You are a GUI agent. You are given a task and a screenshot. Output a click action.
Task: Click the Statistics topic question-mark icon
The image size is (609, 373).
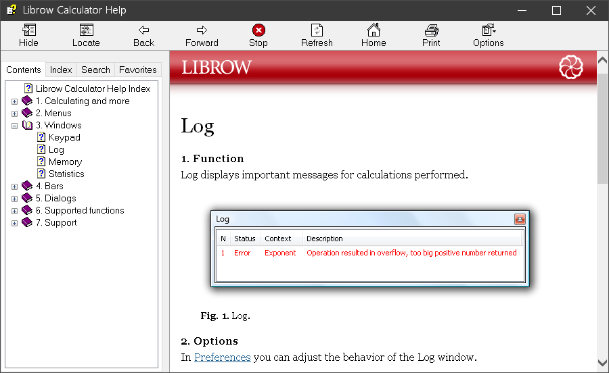click(41, 173)
